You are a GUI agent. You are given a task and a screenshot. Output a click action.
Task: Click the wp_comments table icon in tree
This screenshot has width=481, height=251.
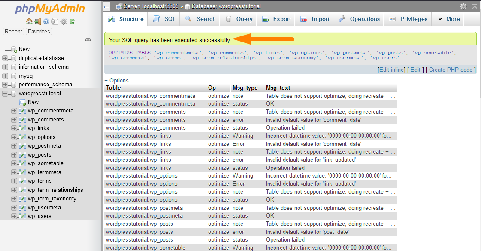[x=22, y=120]
